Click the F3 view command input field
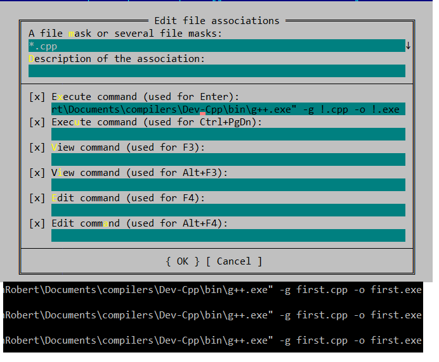439x362 pixels. (x=228, y=159)
